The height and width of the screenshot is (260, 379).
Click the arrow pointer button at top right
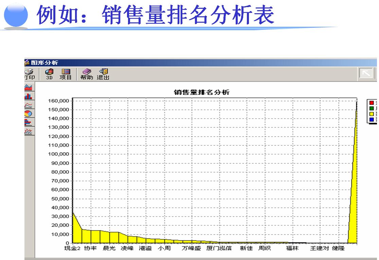tap(366, 73)
